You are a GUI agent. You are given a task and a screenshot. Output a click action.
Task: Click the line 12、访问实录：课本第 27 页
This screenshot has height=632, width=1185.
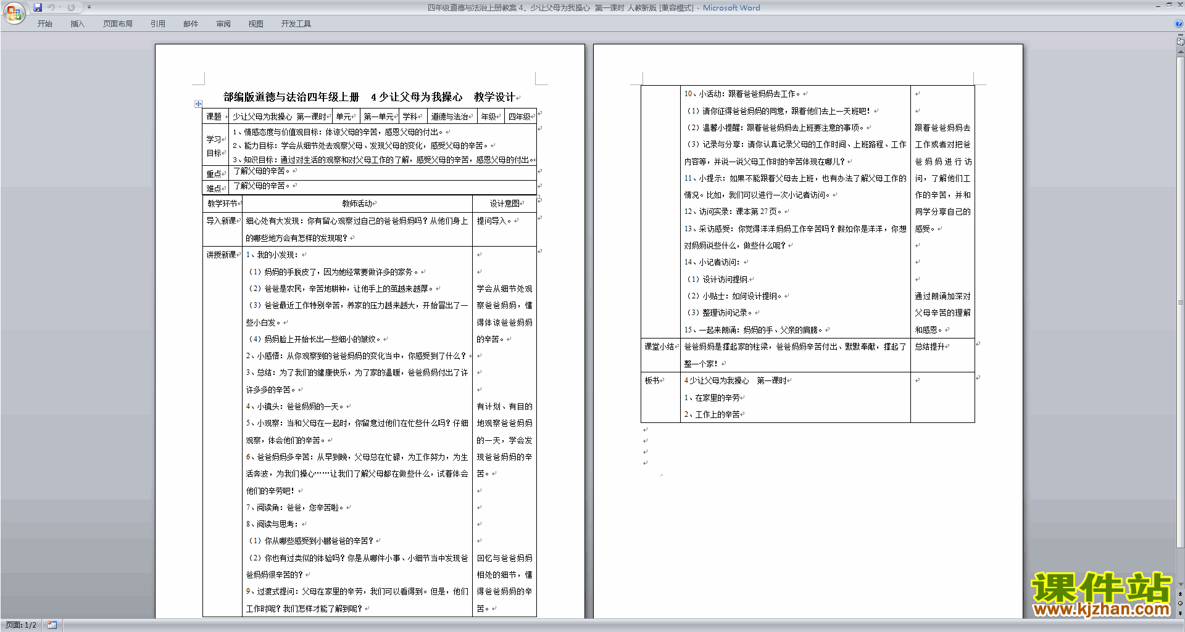(x=733, y=211)
